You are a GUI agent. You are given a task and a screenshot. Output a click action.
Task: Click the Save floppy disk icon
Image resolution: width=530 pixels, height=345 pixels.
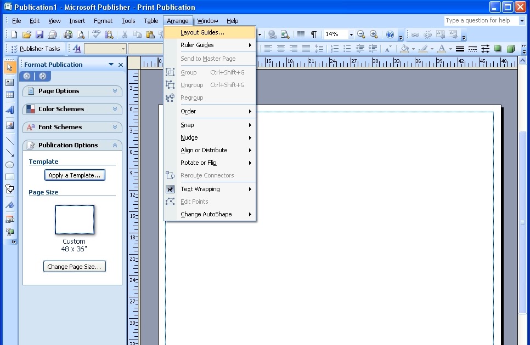(40, 34)
